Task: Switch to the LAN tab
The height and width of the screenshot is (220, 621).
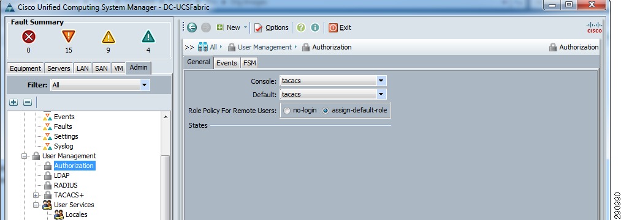Action: pyautogui.click(x=82, y=68)
